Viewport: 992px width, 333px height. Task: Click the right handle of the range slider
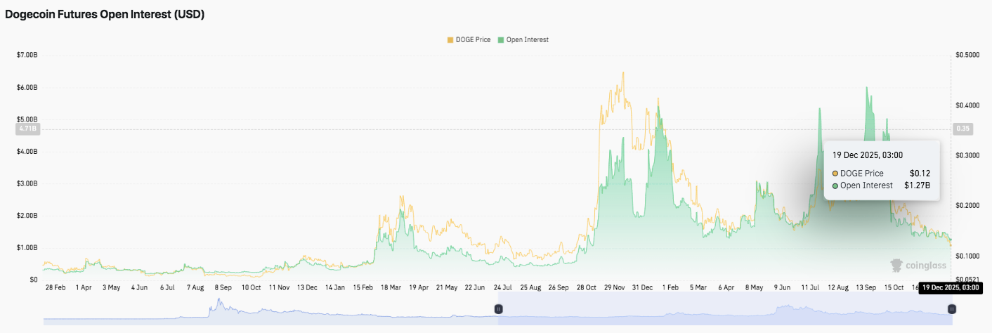[x=952, y=308]
